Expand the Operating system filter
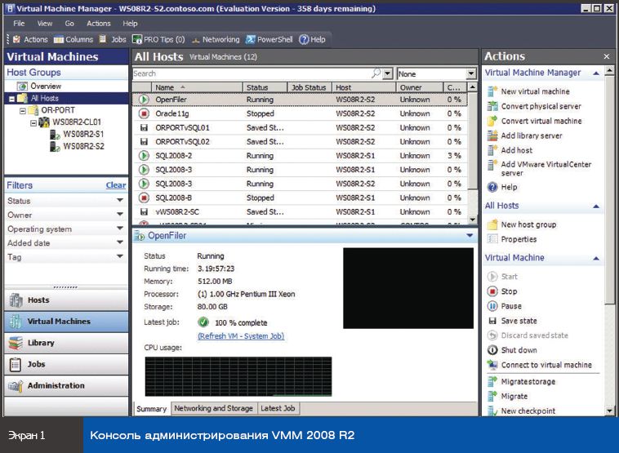 (x=120, y=229)
